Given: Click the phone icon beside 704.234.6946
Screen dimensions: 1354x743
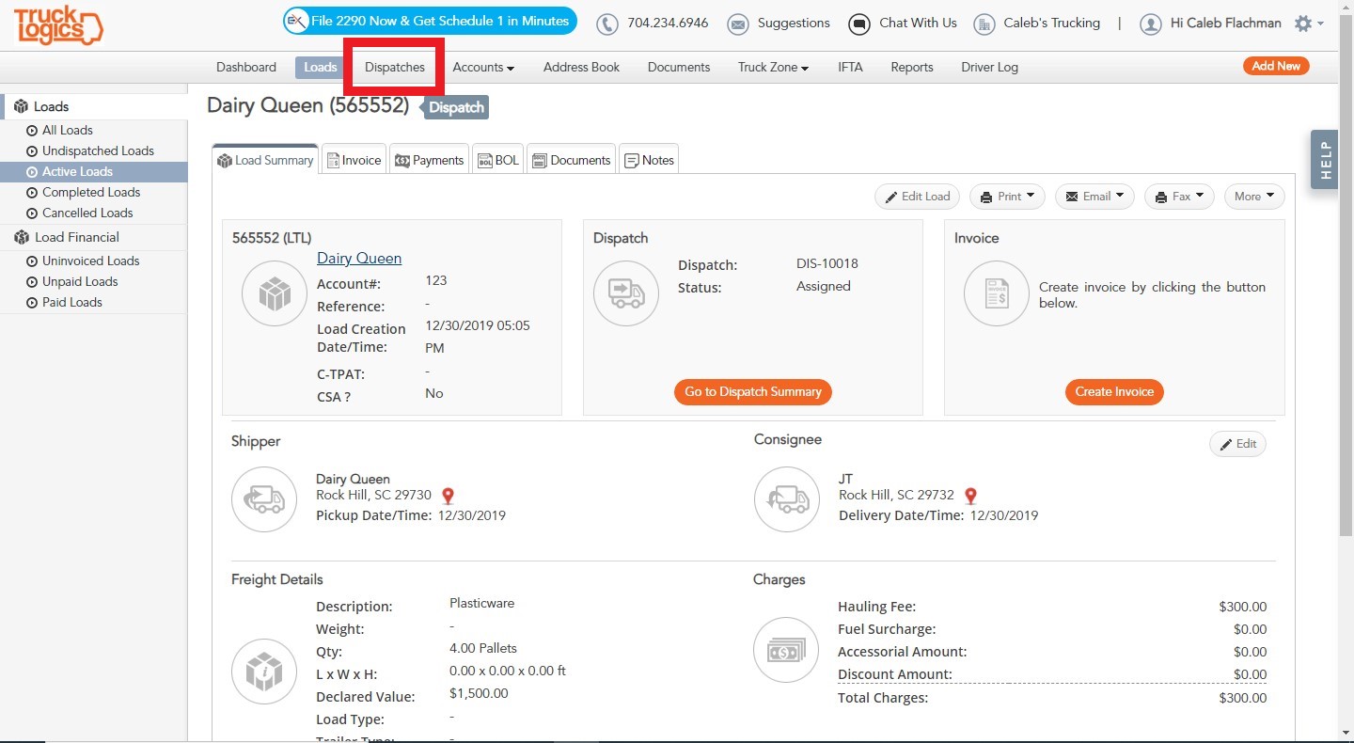Looking at the screenshot, I should 608,24.
